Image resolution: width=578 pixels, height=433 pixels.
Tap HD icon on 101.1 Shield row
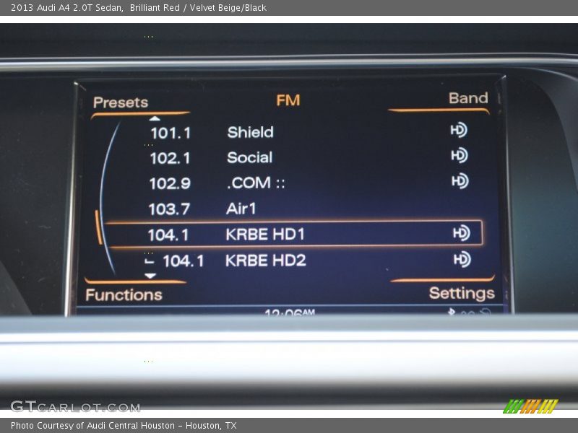(x=459, y=130)
